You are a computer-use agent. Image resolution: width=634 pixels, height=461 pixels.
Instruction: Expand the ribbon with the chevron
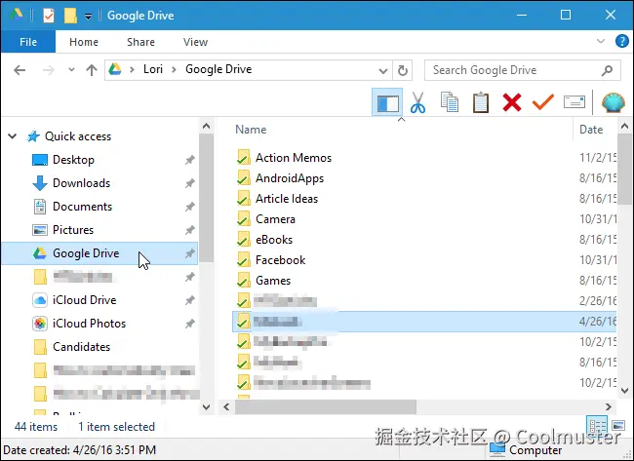pyautogui.click(x=601, y=41)
